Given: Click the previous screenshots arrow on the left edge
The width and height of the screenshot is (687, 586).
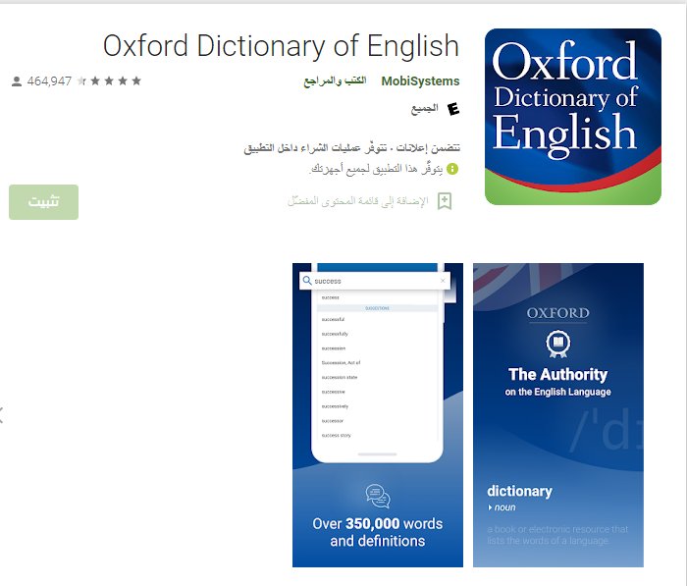Looking at the screenshot, I should coord(2,415).
